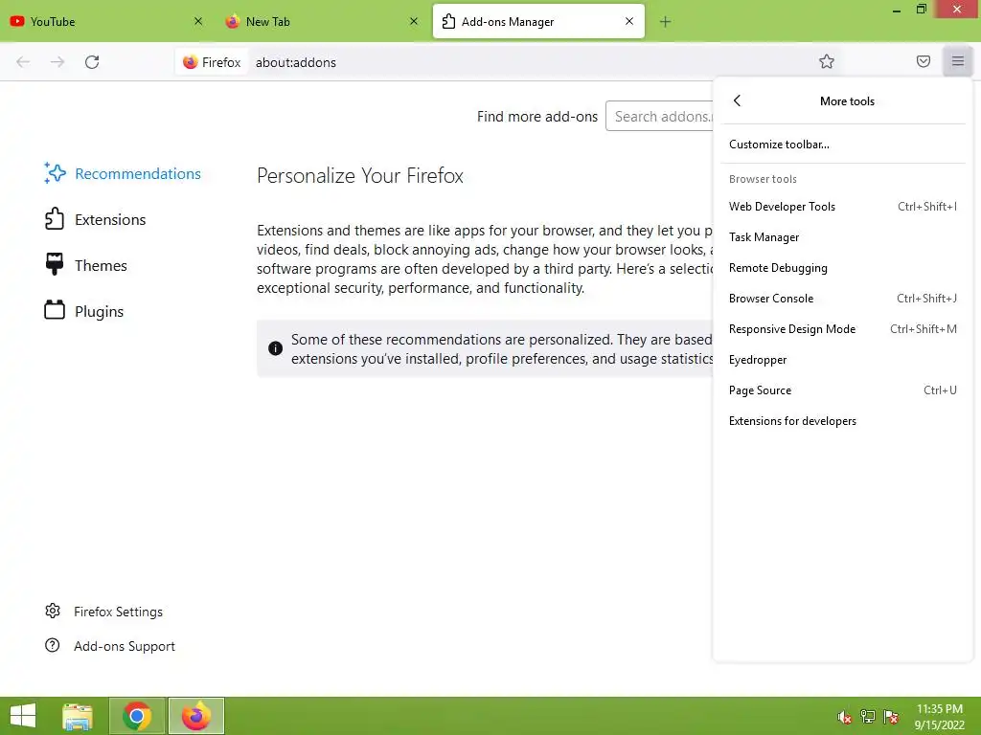Switch to Chrome on the taskbar
Viewport: 981px width, 735px height.
coord(137,716)
